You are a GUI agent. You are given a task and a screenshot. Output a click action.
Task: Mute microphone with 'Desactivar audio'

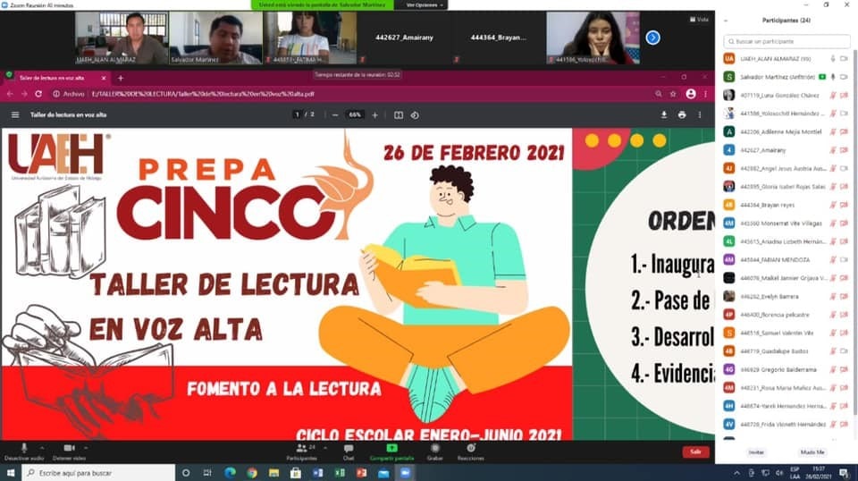[23, 451]
